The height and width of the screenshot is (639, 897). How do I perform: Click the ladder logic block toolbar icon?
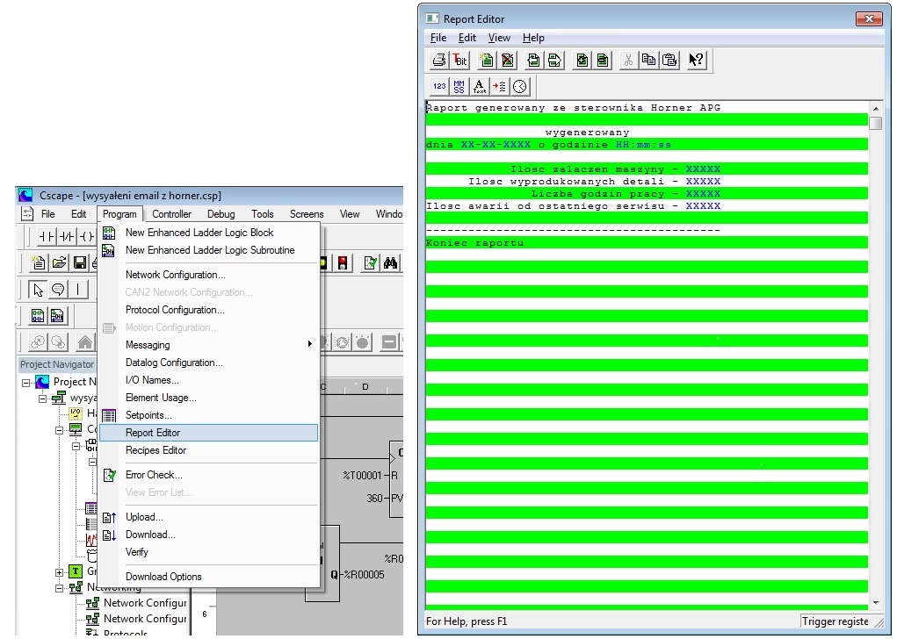38,316
